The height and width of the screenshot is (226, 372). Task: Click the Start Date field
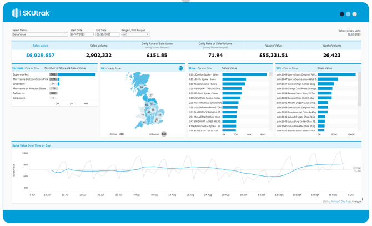82,34
